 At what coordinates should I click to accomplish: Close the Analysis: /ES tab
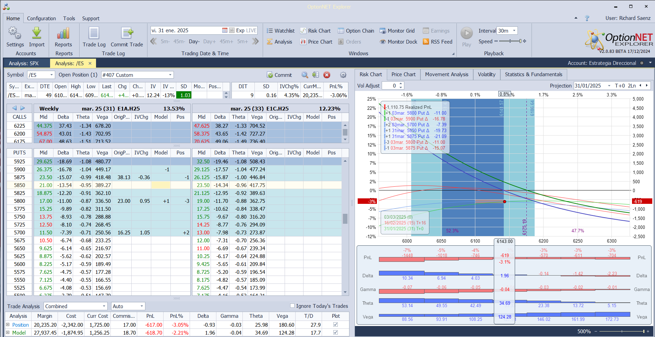90,63
